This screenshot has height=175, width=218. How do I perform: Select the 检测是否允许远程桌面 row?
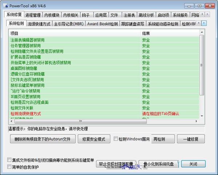[104, 102]
